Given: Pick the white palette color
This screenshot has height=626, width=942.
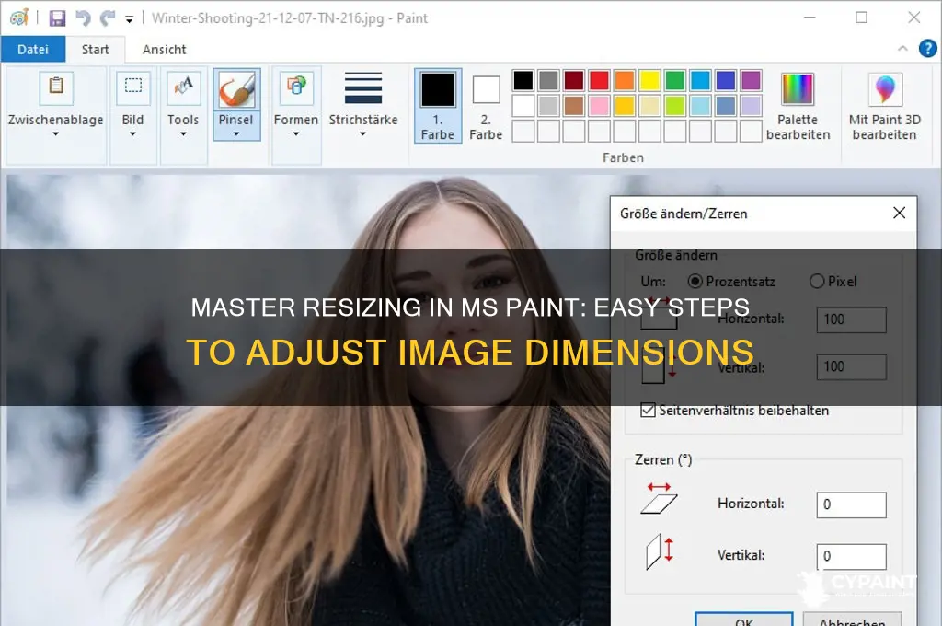Looking at the screenshot, I should point(523,106).
